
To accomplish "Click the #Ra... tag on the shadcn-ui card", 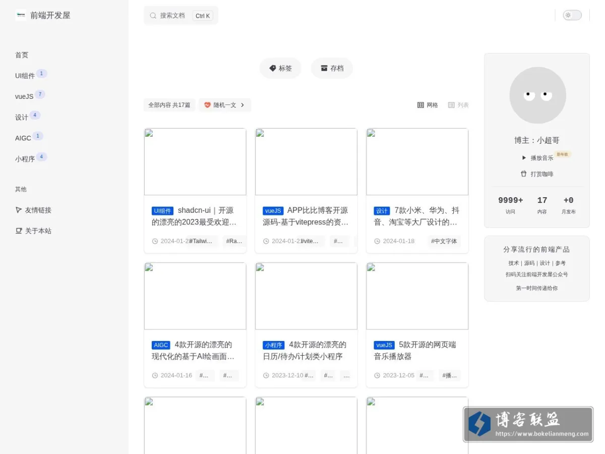I will click(234, 241).
